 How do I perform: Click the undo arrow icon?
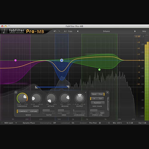[x=55, y=31]
